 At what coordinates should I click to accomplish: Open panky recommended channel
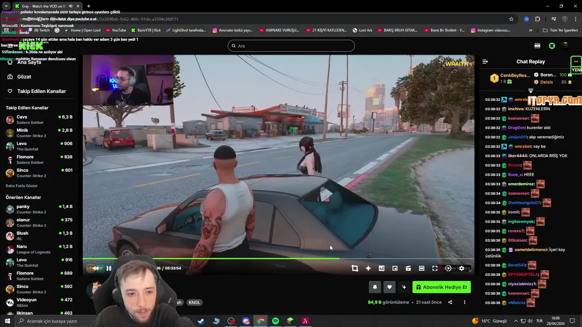click(39, 209)
